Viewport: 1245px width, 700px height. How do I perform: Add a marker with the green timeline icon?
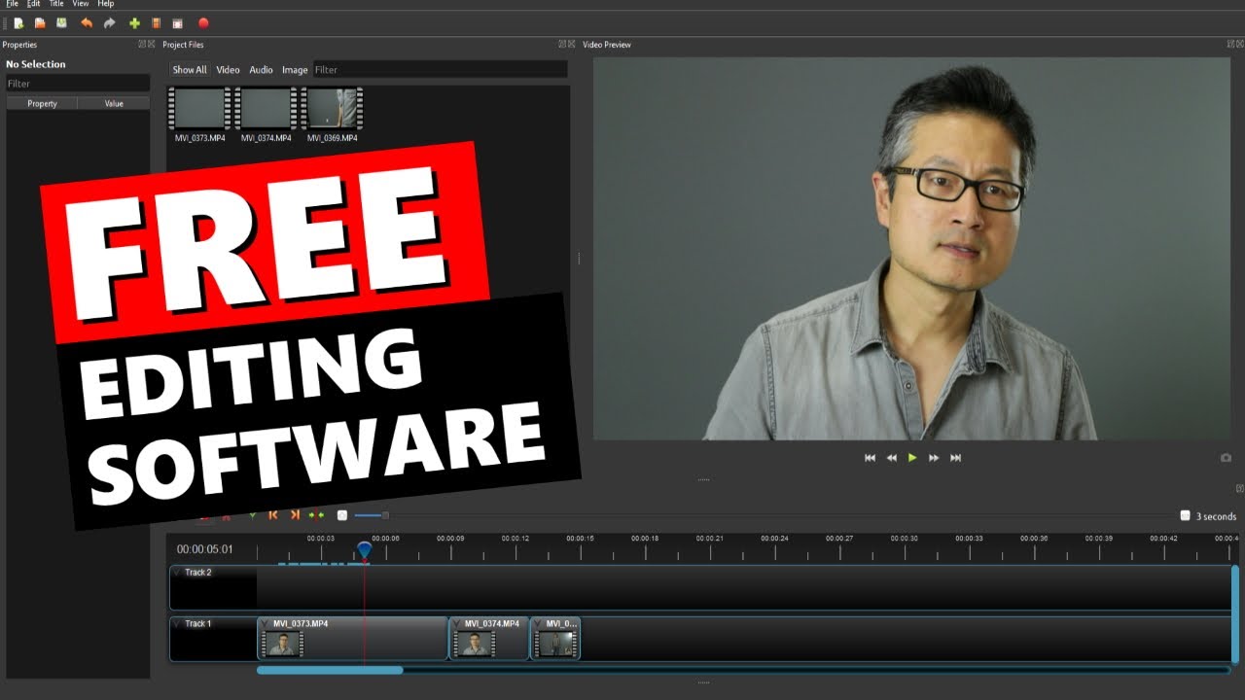[253, 515]
